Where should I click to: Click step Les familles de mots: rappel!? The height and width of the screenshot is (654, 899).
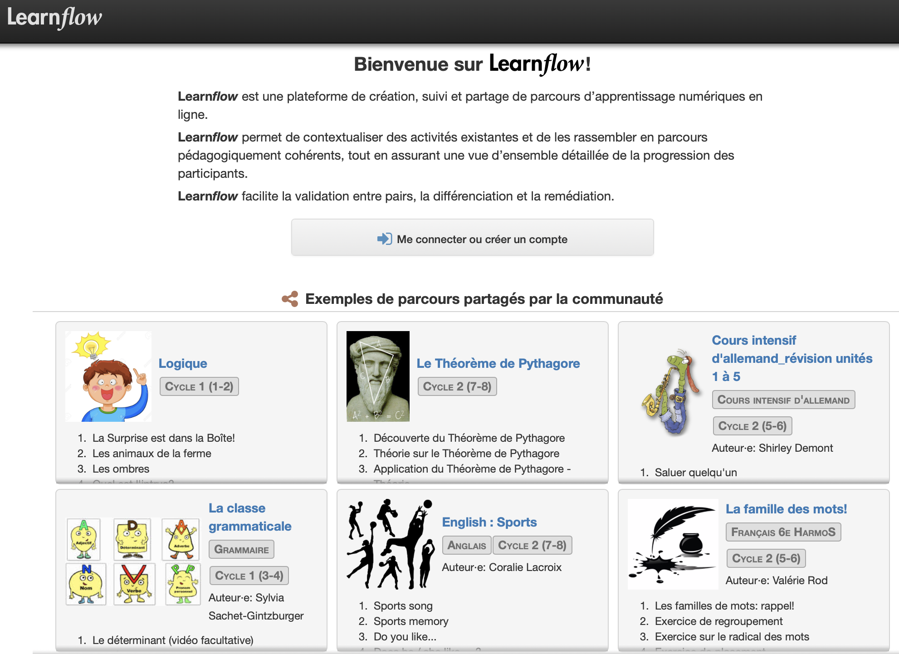(724, 606)
